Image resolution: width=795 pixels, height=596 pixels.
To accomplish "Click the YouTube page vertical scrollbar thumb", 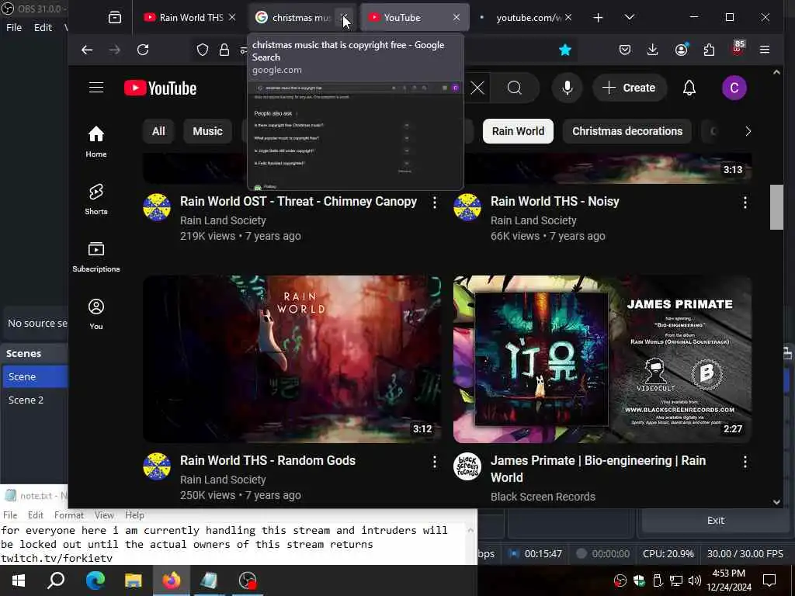I will (776, 206).
